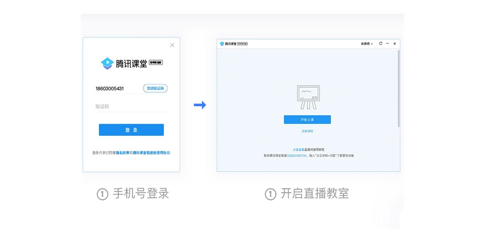Click the 登录 button

point(131,130)
